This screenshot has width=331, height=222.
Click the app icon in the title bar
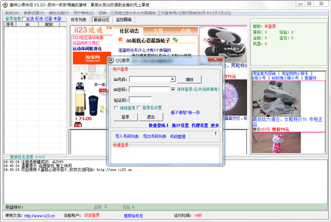click(4, 4)
